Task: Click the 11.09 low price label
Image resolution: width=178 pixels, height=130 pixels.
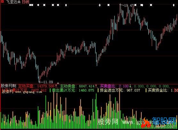Action: pyautogui.click(x=48, y=82)
